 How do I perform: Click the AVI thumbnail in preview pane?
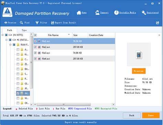click(139, 55)
